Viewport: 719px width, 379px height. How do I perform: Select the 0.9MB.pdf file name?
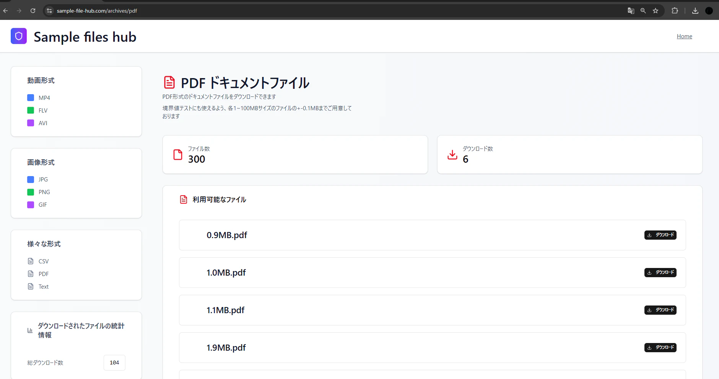tap(227, 235)
